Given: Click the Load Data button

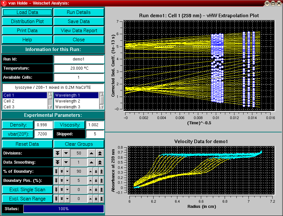Looking at the screenshot, I should pos(27,12).
